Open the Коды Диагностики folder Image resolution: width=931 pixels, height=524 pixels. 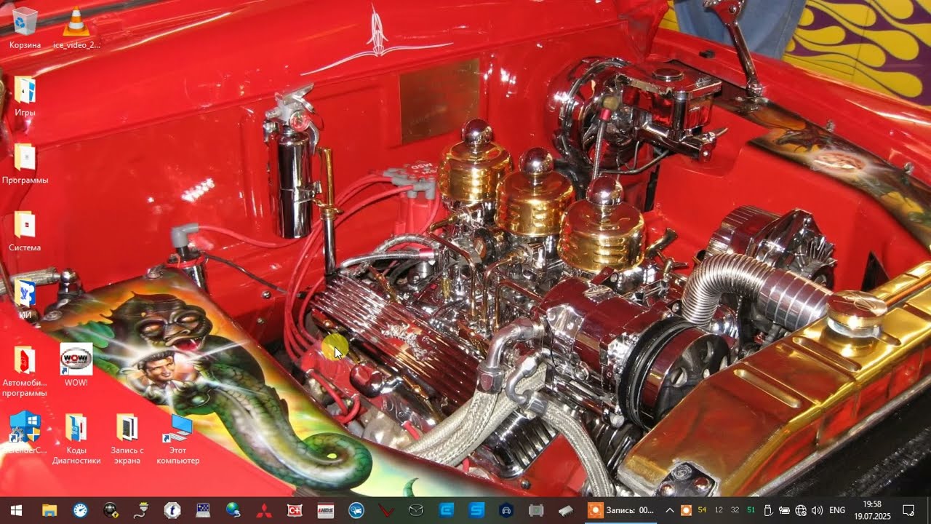coord(76,438)
